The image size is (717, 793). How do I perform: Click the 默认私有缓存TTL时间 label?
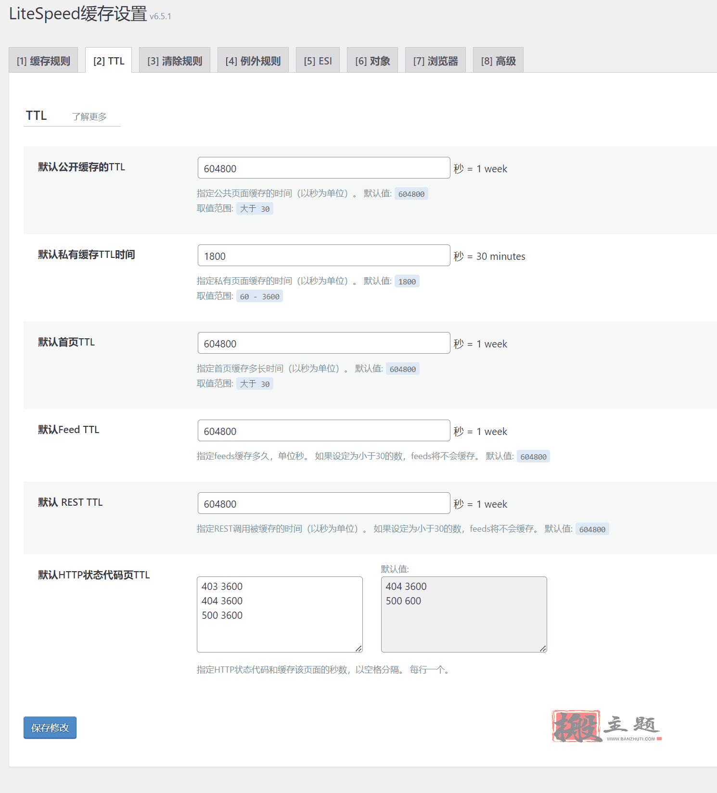[87, 255]
